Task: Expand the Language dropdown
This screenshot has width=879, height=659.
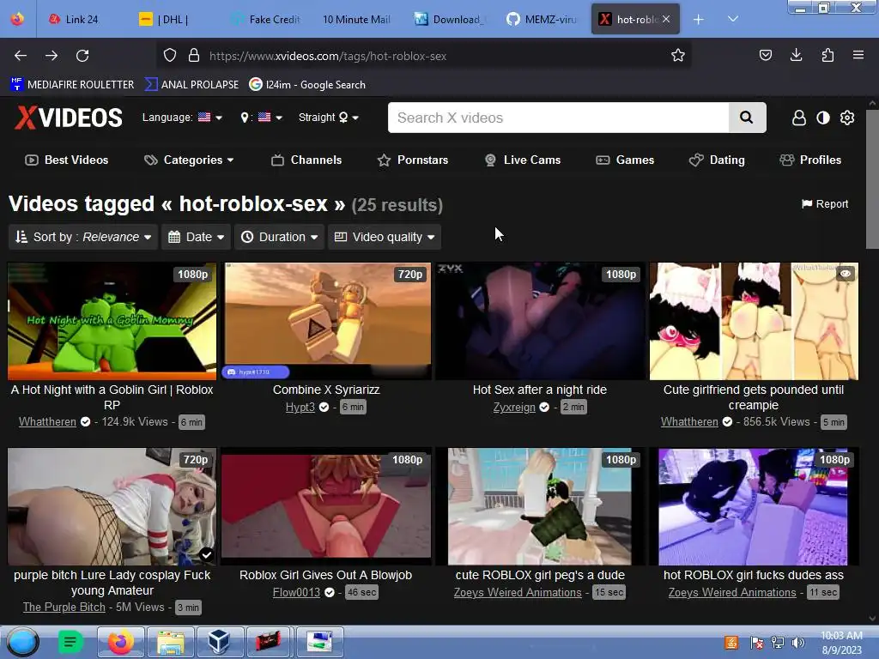Action: click(x=182, y=117)
